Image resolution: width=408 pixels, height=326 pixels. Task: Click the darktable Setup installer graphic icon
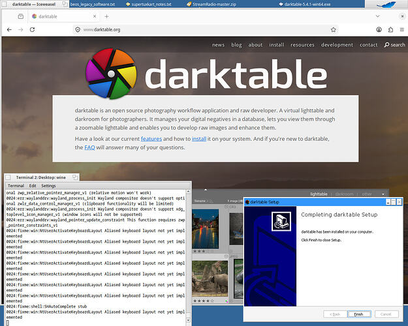pos(281,221)
